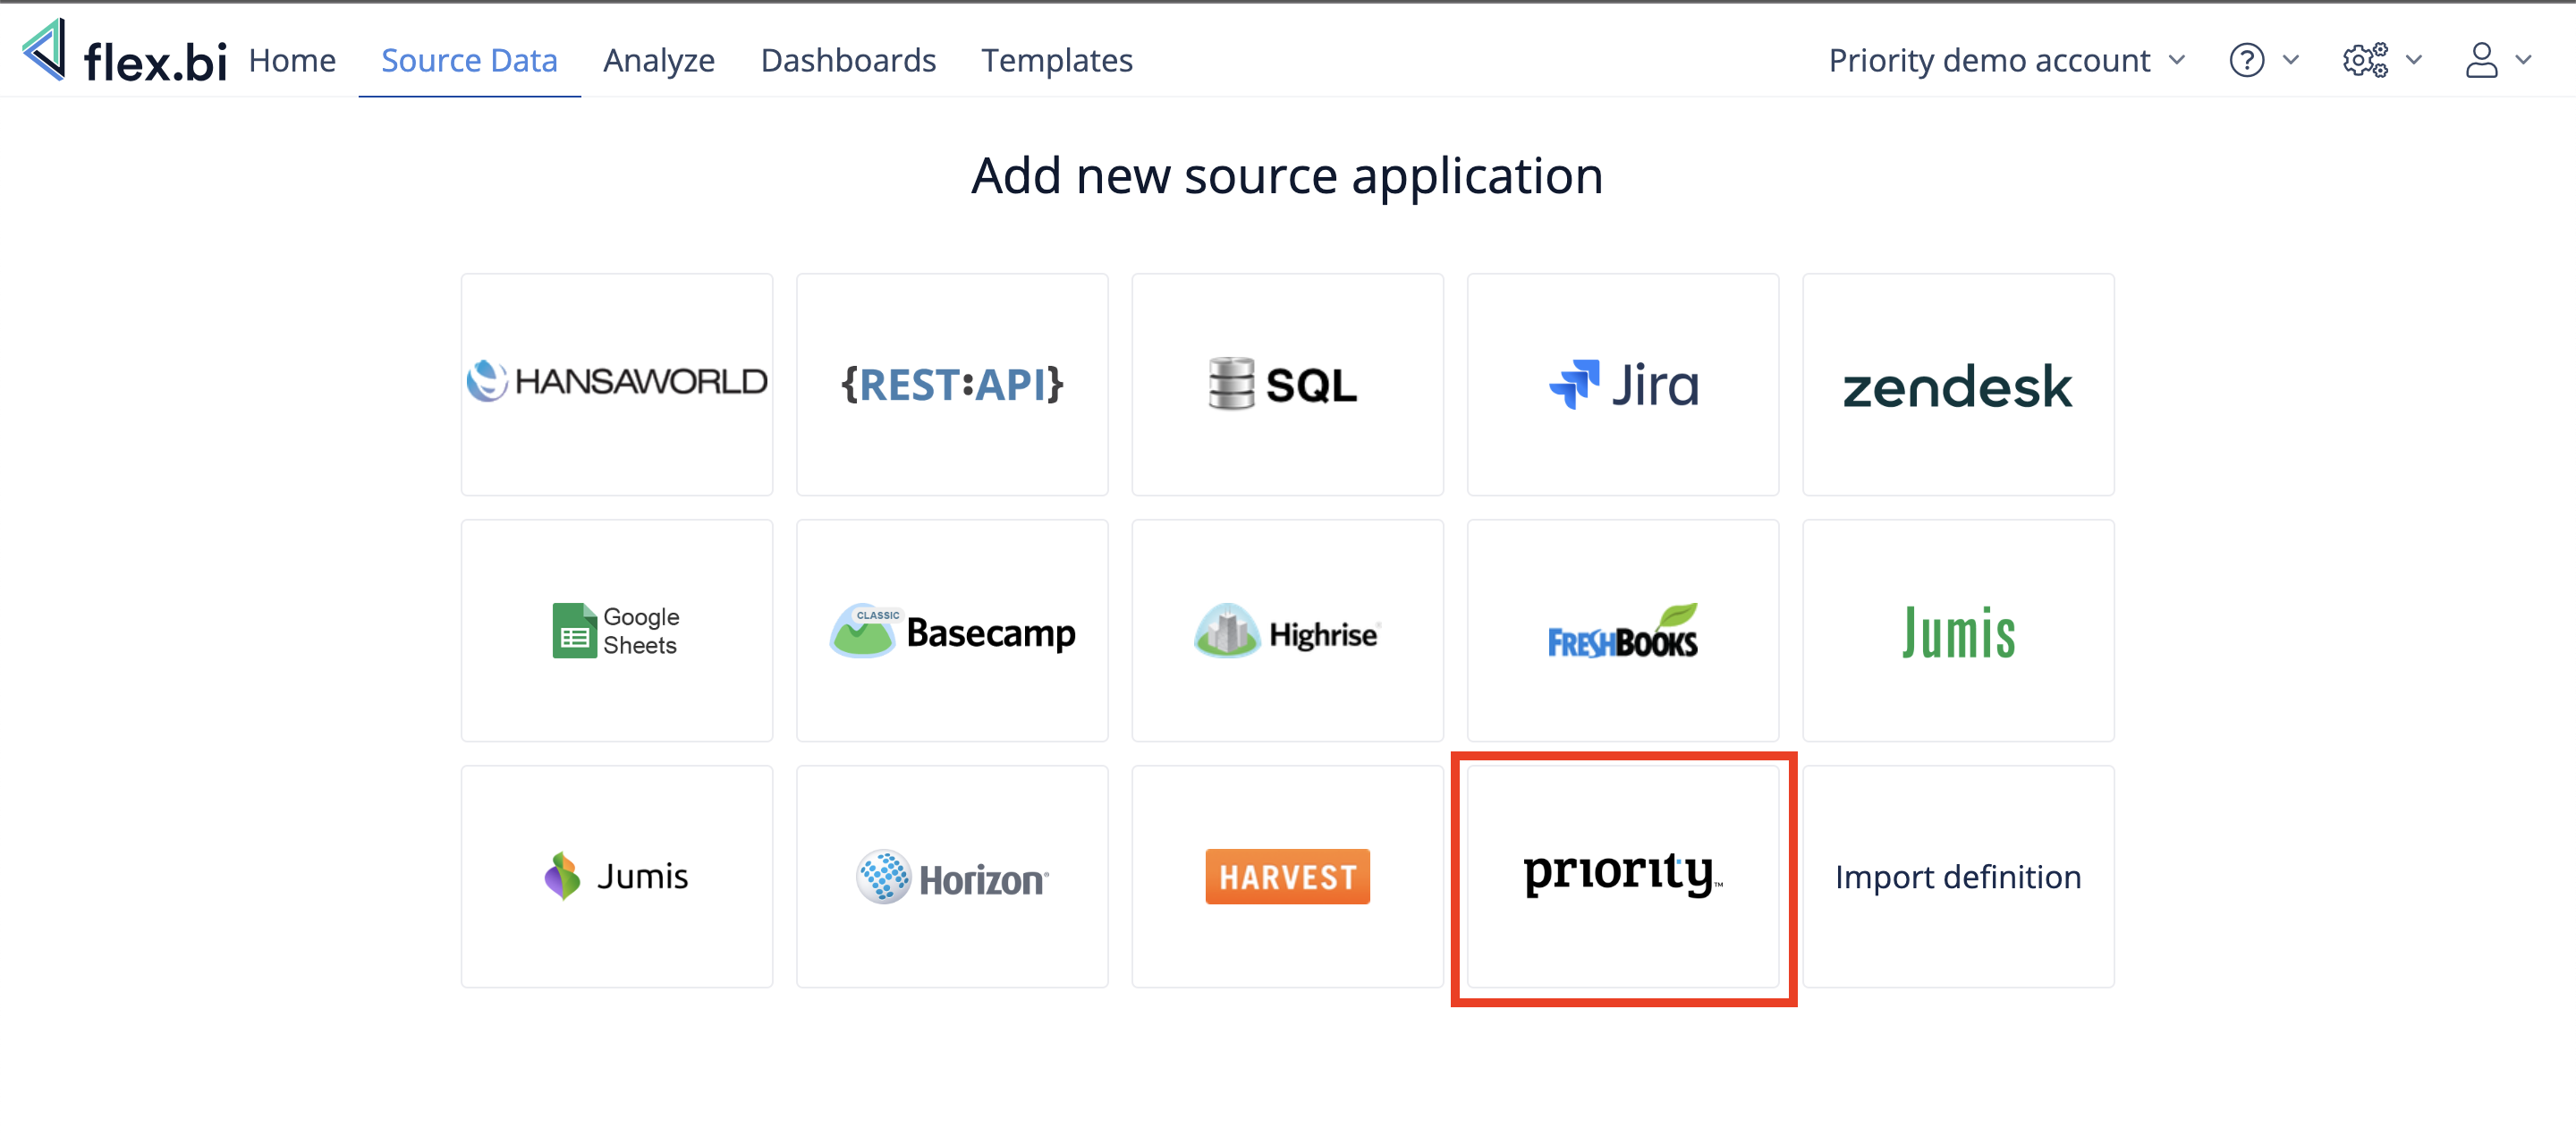
Task: Switch to the Analyze tab
Action: point(658,60)
